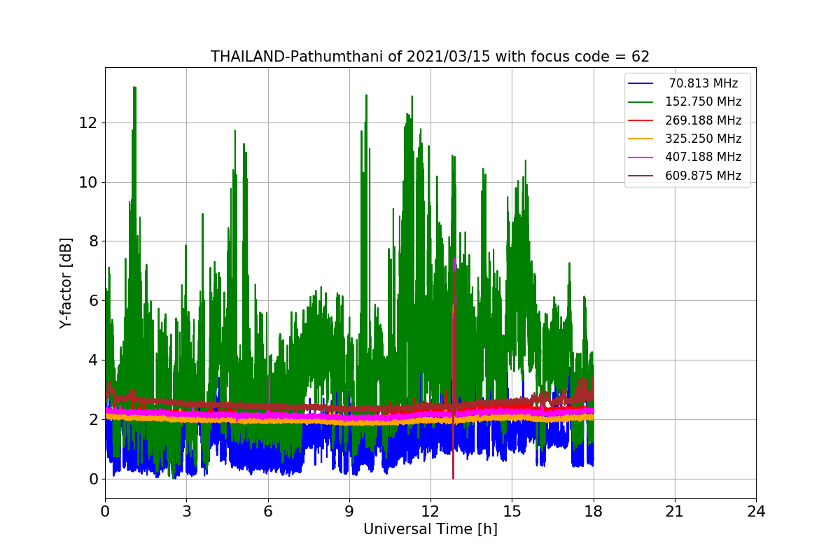Image resolution: width=840 pixels, height=560 pixels.
Task: Click the x-axis tick label 21
Action: click(674, 512)
